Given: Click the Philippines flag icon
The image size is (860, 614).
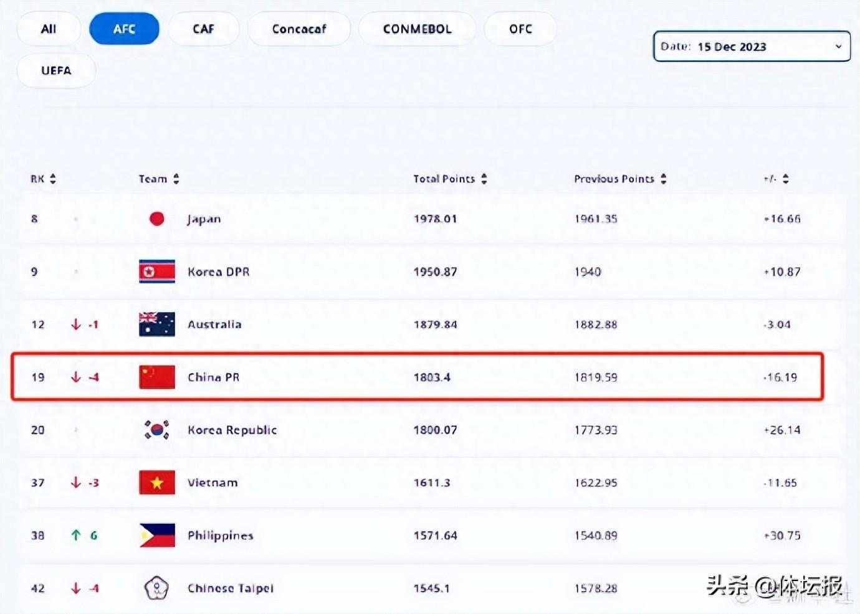Looking at the screenshot, I should pyautogui.click(x=157, y=536).
